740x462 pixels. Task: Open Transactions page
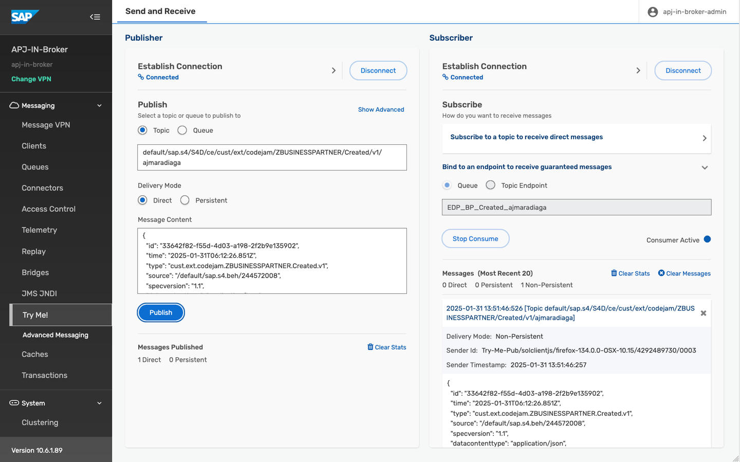pyautogui.click(x=44, y=375)
